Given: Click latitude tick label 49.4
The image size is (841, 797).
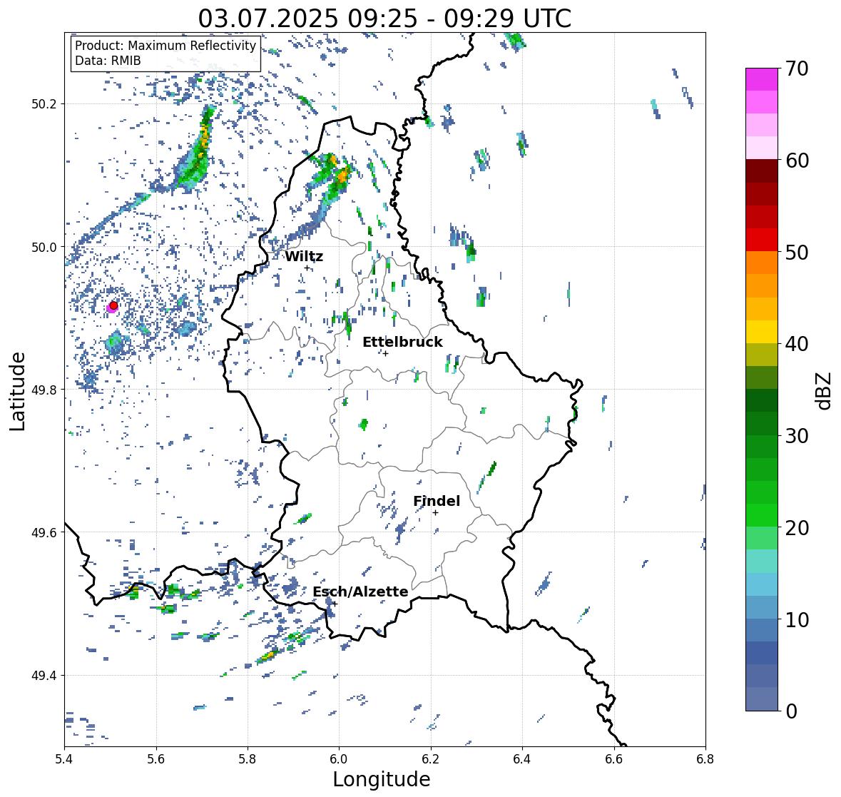Looking at the screenshot, I should point(44,676).
